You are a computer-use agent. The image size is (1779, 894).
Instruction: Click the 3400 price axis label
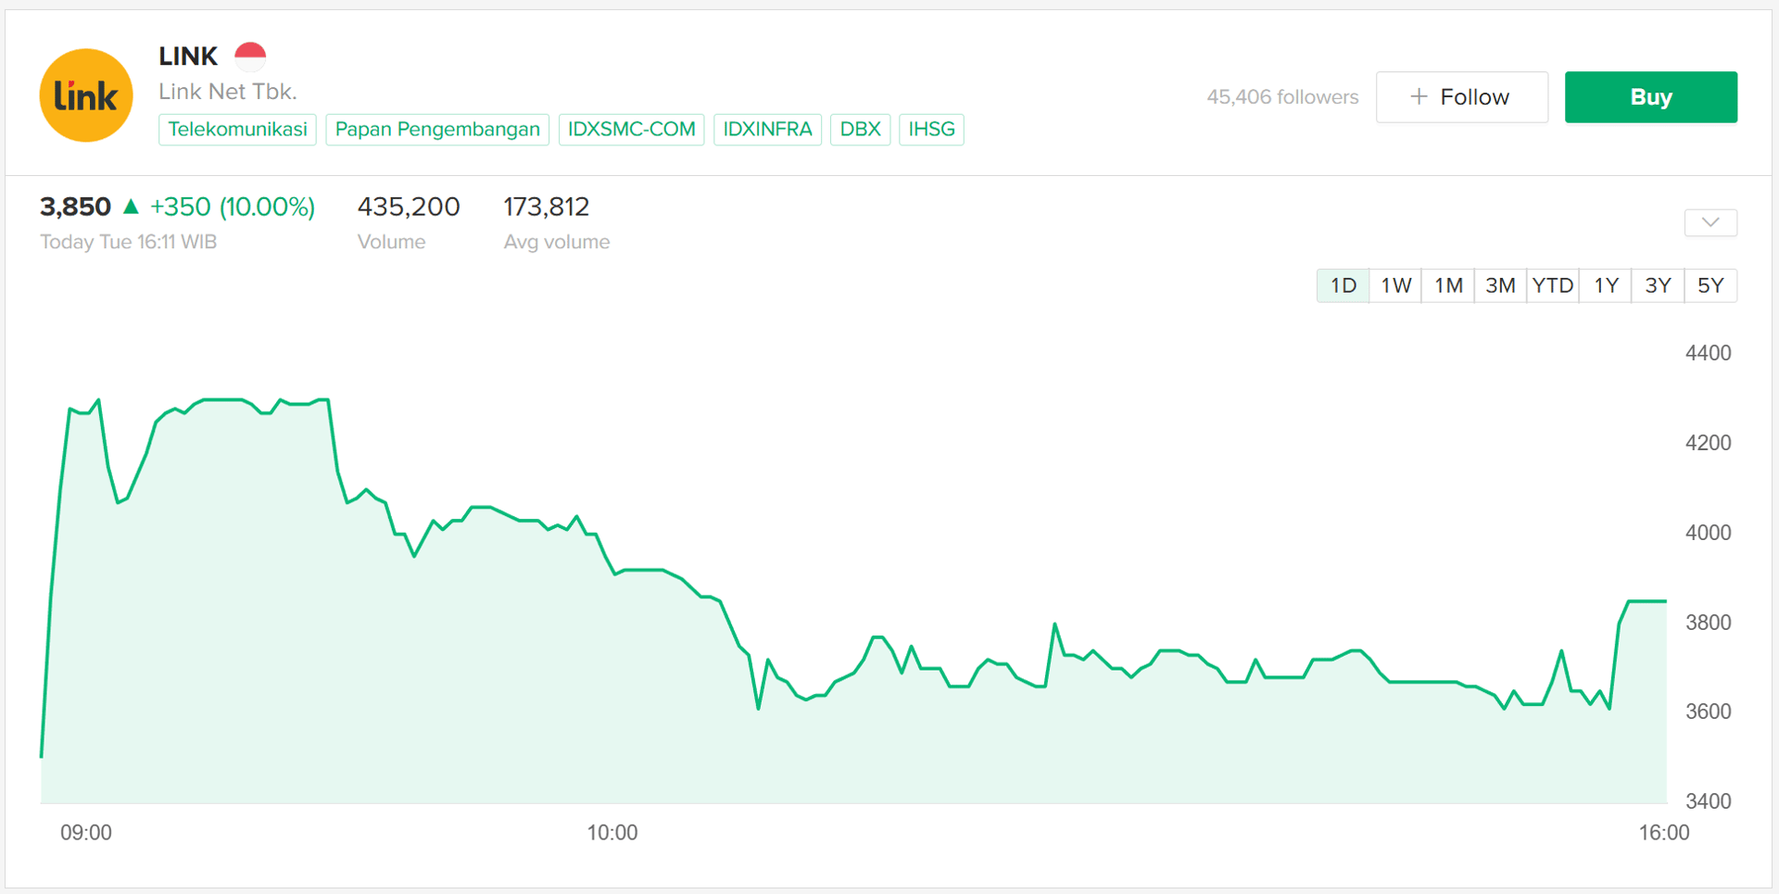point(1709,801)
